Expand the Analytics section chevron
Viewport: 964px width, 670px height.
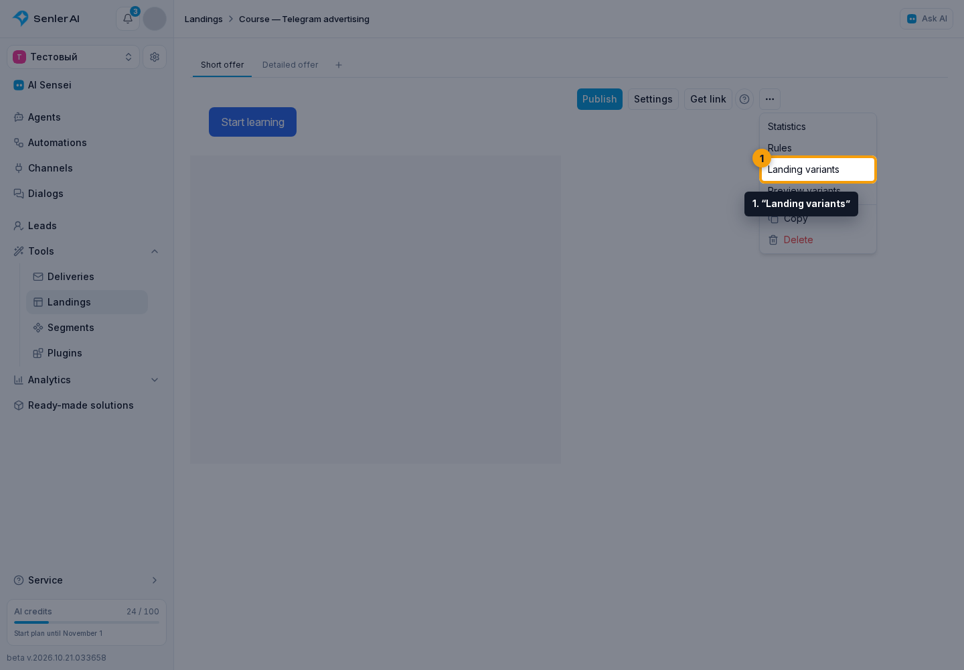tap(155, 380)
